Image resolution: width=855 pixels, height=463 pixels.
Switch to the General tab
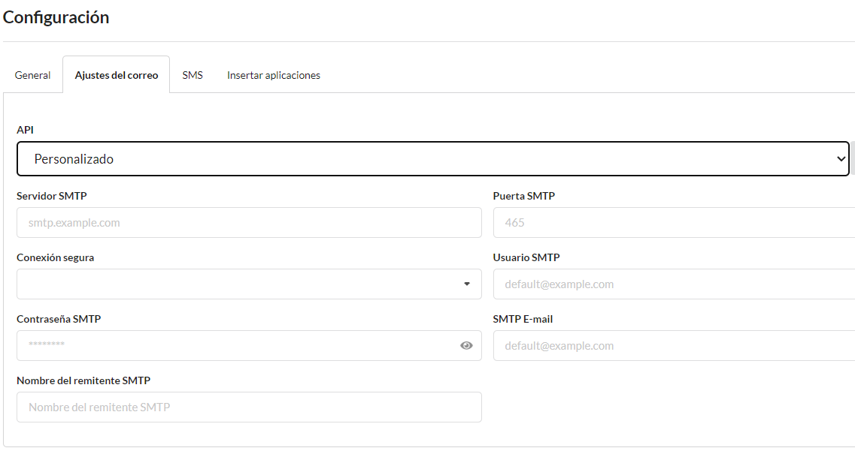(32, 75)
